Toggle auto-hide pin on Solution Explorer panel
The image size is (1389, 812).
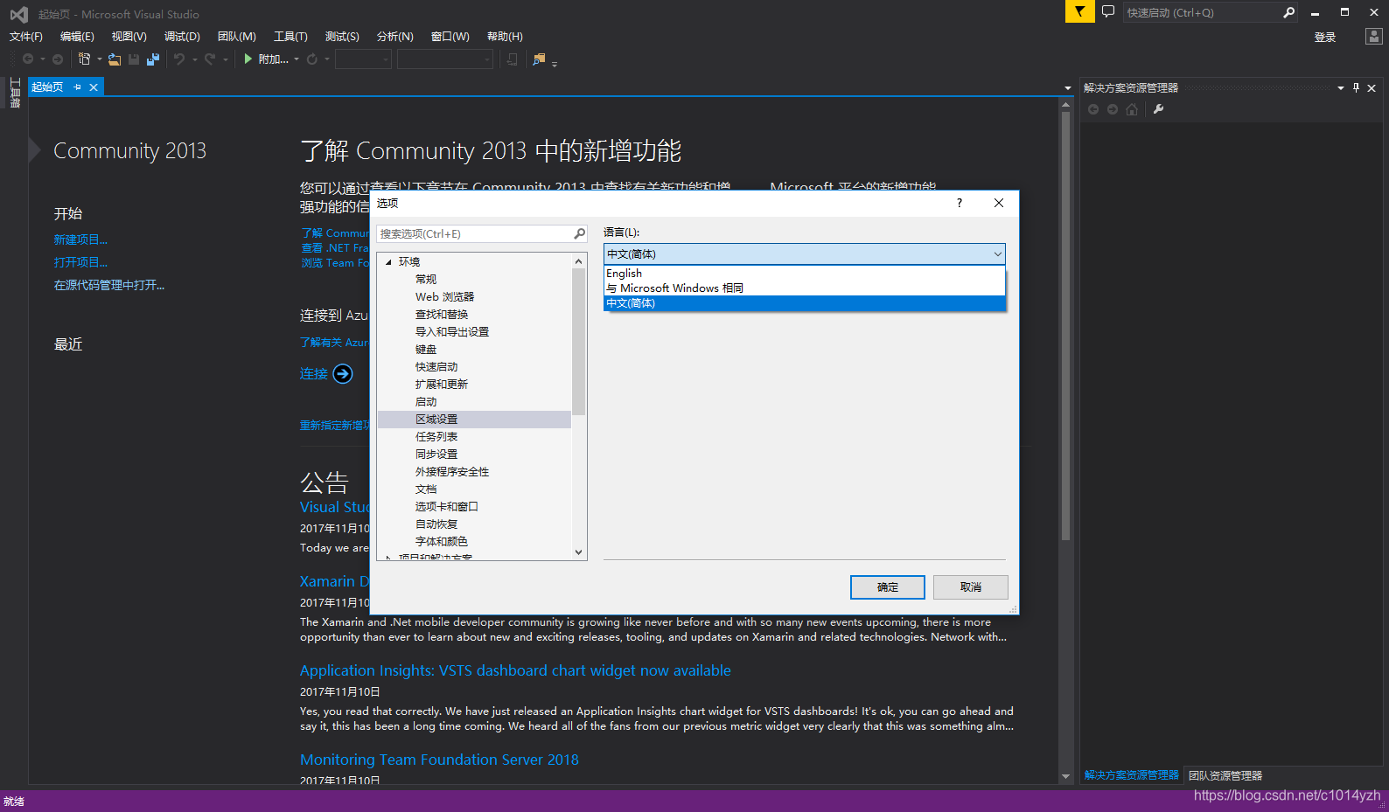tap(1357, 87)
